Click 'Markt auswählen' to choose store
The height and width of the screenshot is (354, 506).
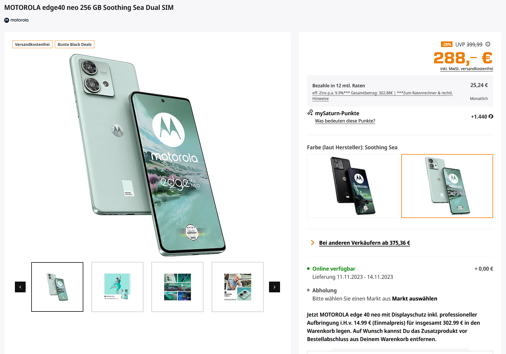[415, 299]
